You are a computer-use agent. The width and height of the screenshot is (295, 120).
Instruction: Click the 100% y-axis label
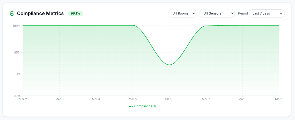click(x=17, y=26)
